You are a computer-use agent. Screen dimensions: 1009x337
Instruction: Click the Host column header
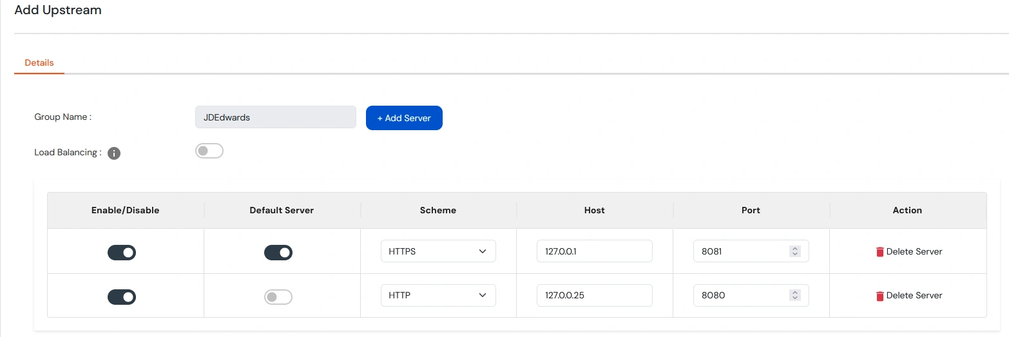click(x=595, y=210)
